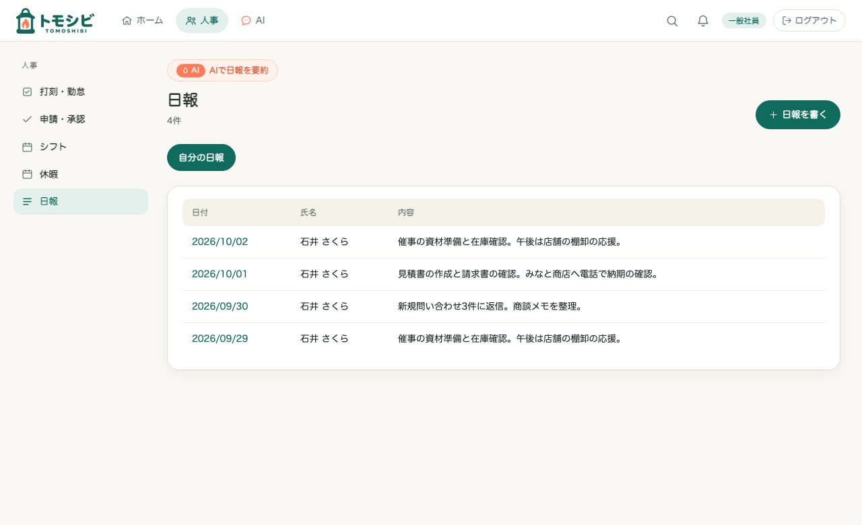The height and width of the screenshot is (525, 862).
Task: Select the 自分の日報 filter chip
Action: 201,157
